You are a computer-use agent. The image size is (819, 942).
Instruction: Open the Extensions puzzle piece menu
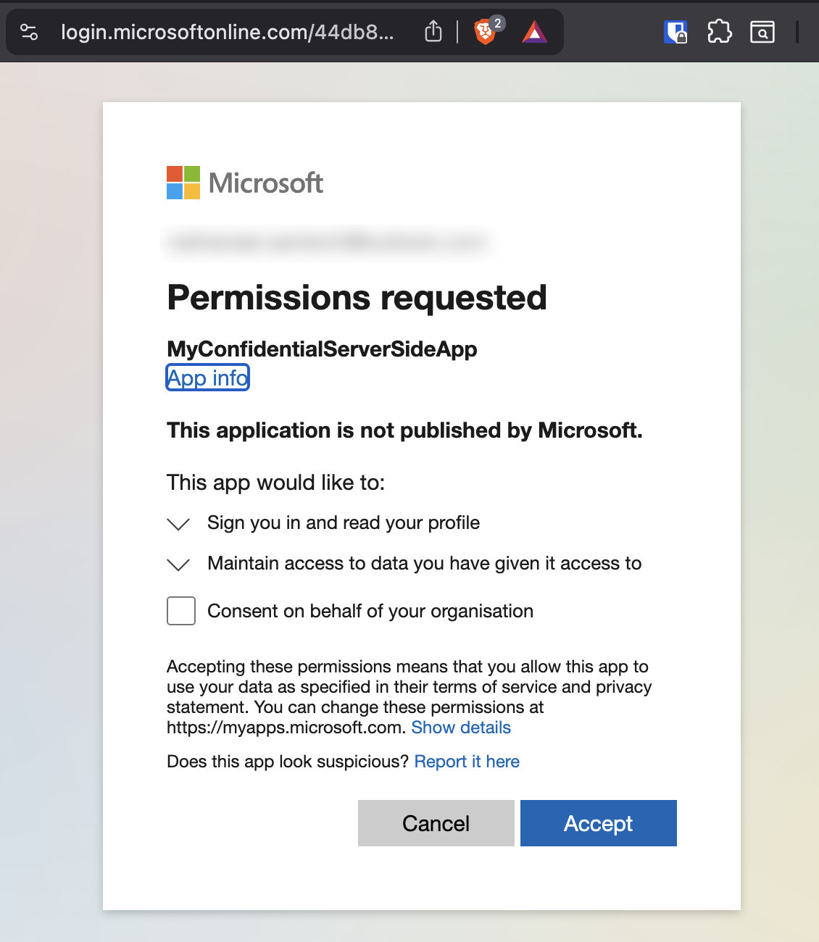719,32
